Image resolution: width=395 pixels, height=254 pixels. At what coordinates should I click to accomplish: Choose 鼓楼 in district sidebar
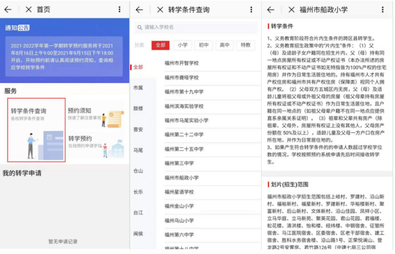tap(138, 109)
